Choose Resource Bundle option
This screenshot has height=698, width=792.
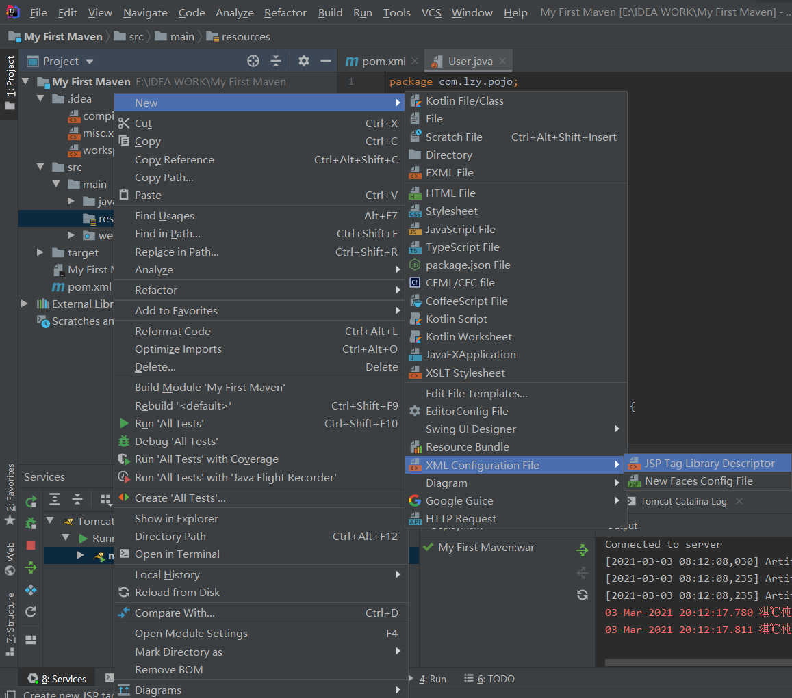[x=516, y=447]
